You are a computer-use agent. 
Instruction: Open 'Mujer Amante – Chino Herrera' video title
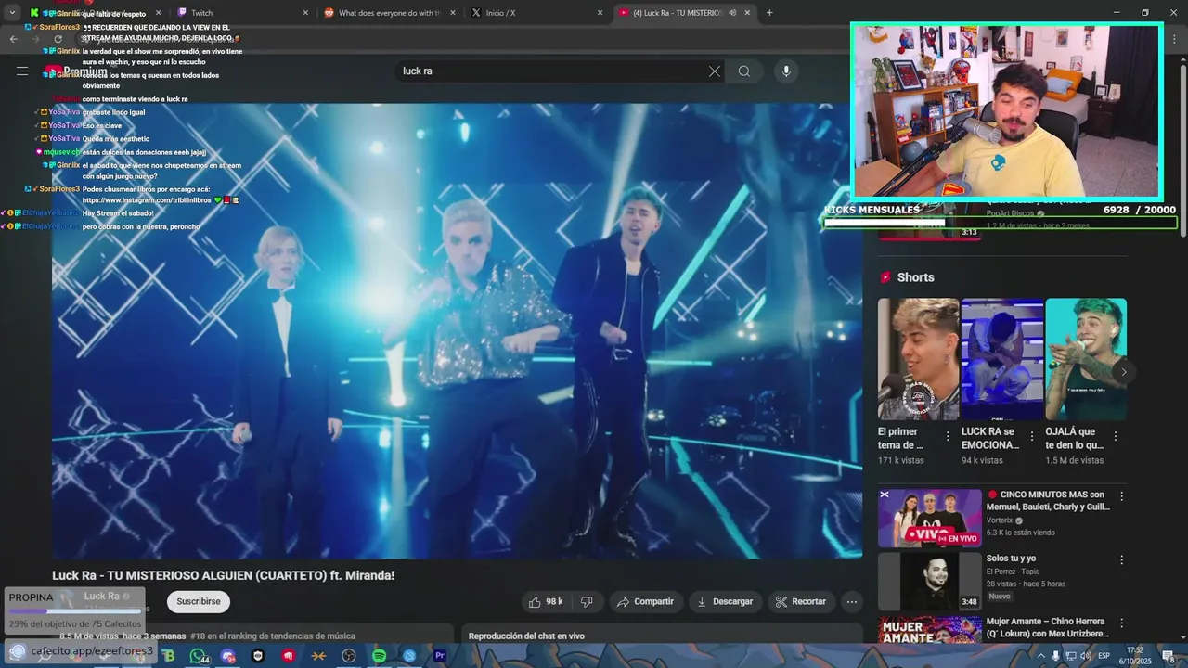1048,627
